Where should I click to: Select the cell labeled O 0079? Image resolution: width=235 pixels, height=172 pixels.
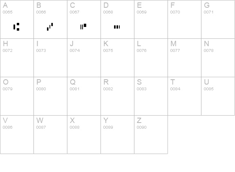[17, 96]
